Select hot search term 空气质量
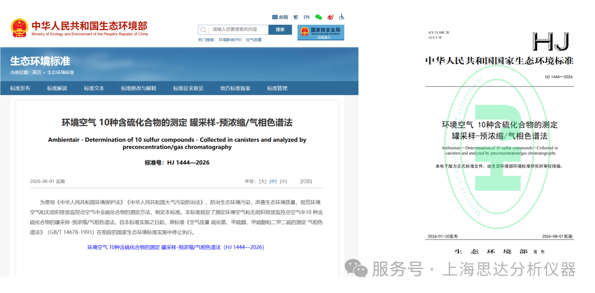The width and height of the screenshot is (595, 293). [x=254, y=40]
